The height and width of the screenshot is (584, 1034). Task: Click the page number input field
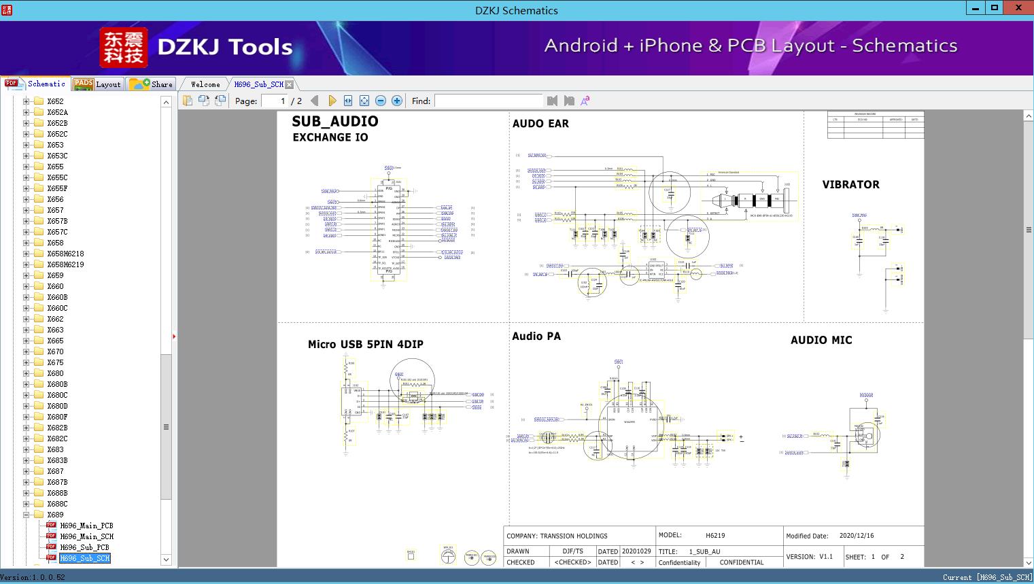[x=275, y=101]
